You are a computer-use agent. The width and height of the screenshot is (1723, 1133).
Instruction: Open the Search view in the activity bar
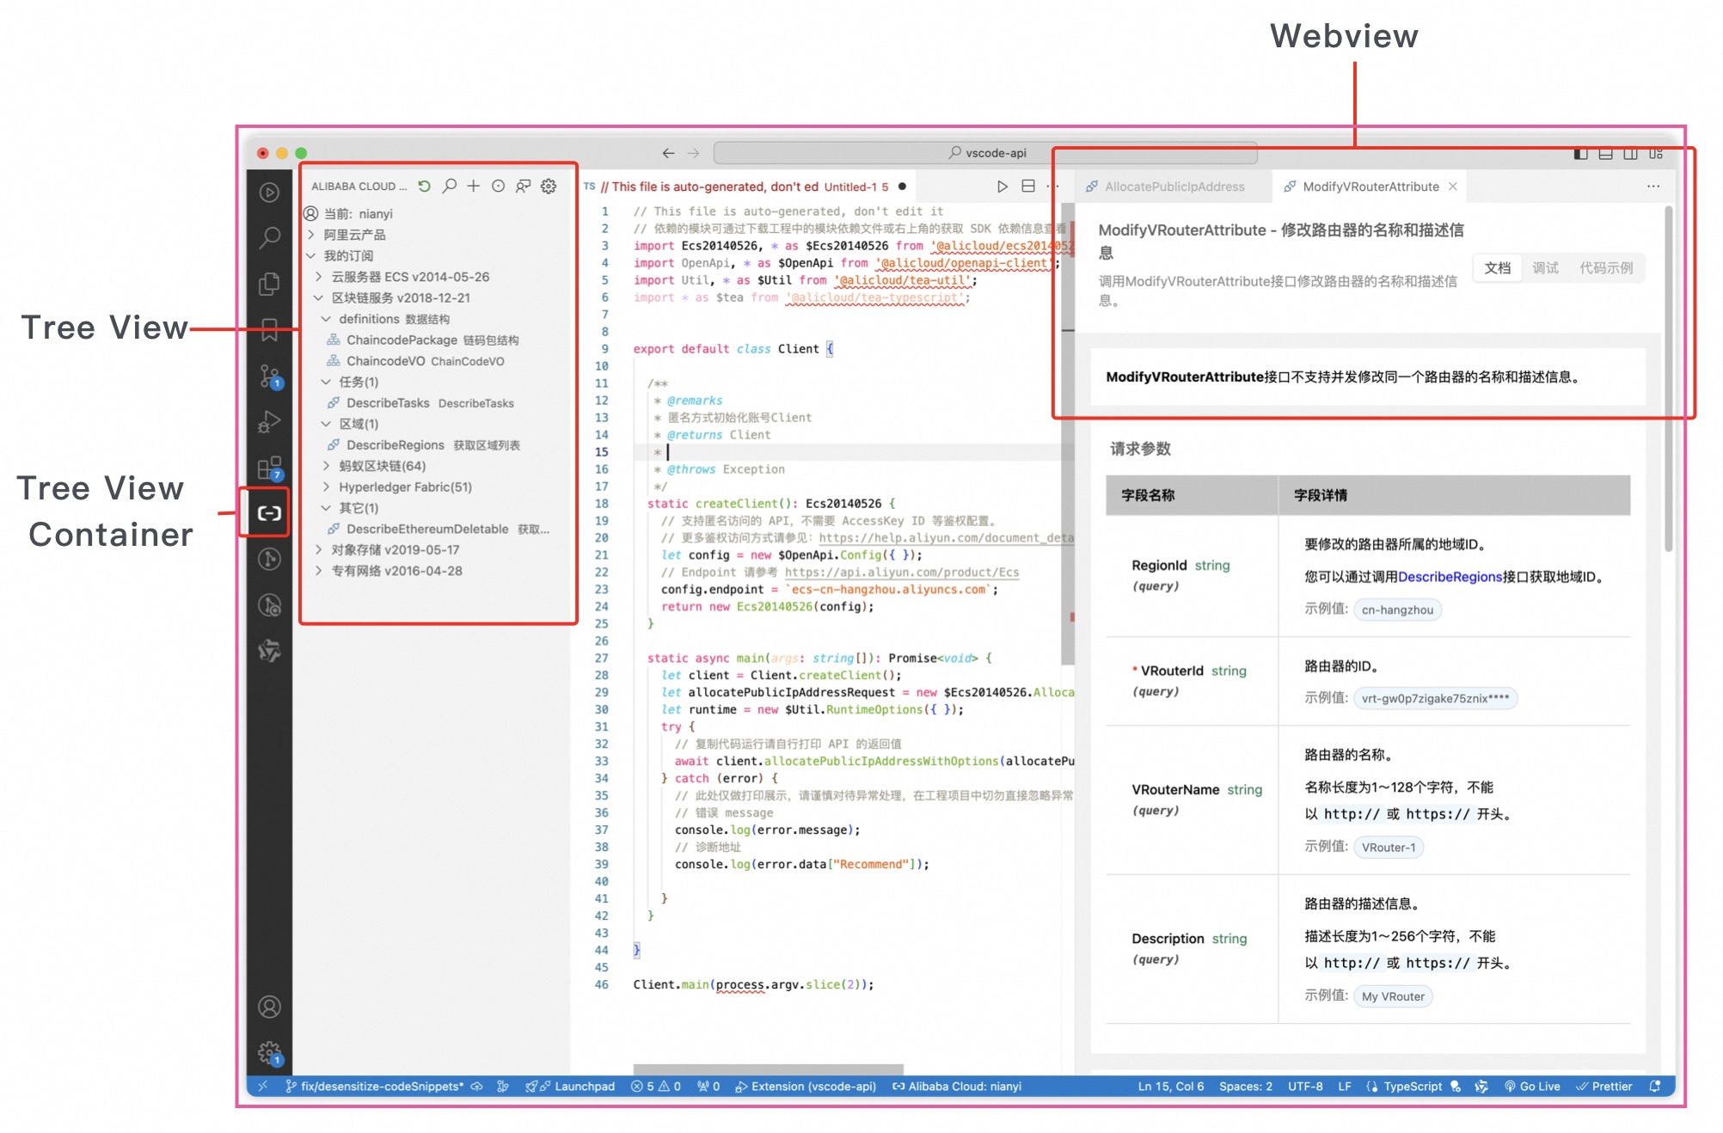[269, 236]
